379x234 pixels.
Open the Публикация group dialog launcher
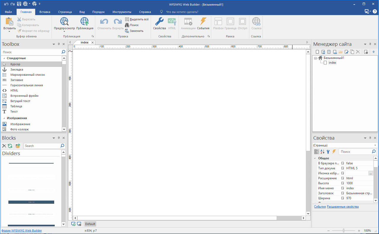[x=93, y=36]
